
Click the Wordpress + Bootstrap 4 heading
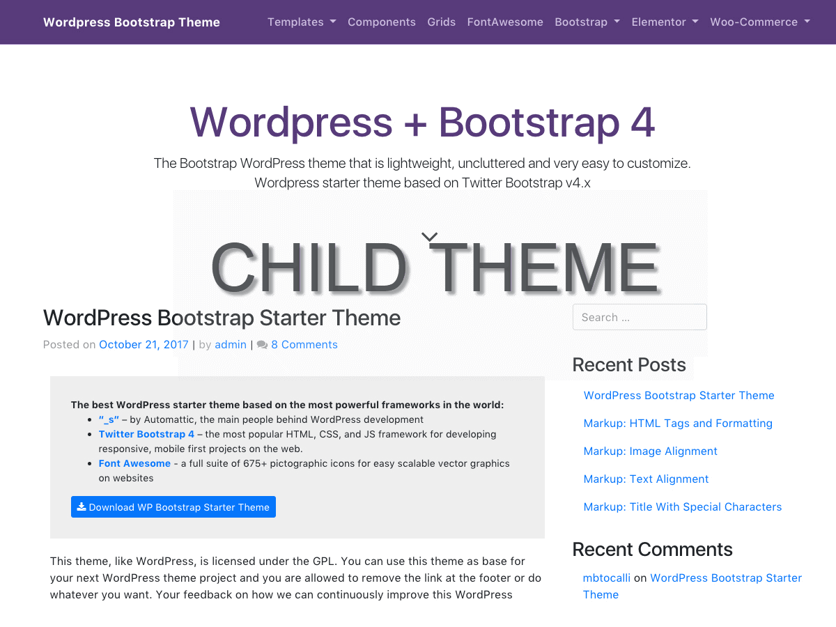tap(422, 121)
